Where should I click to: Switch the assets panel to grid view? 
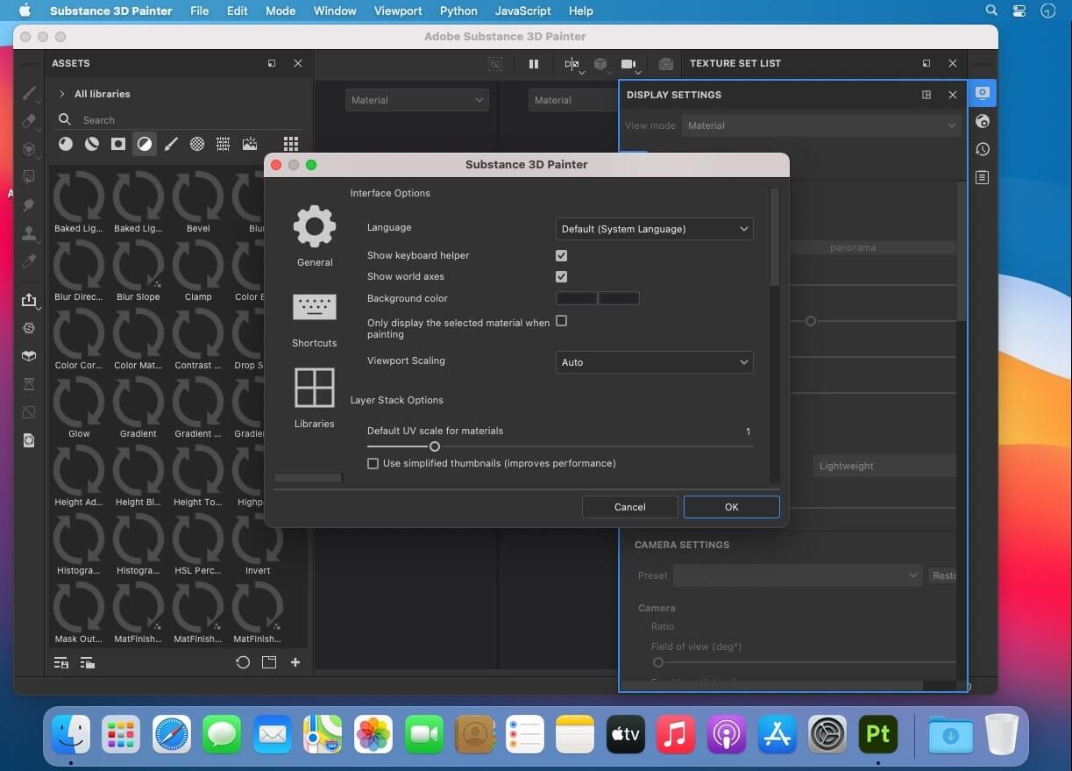[x=291, y=144]
